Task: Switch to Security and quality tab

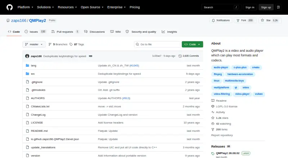Action: pyautogui.click(x=141, y=32)
